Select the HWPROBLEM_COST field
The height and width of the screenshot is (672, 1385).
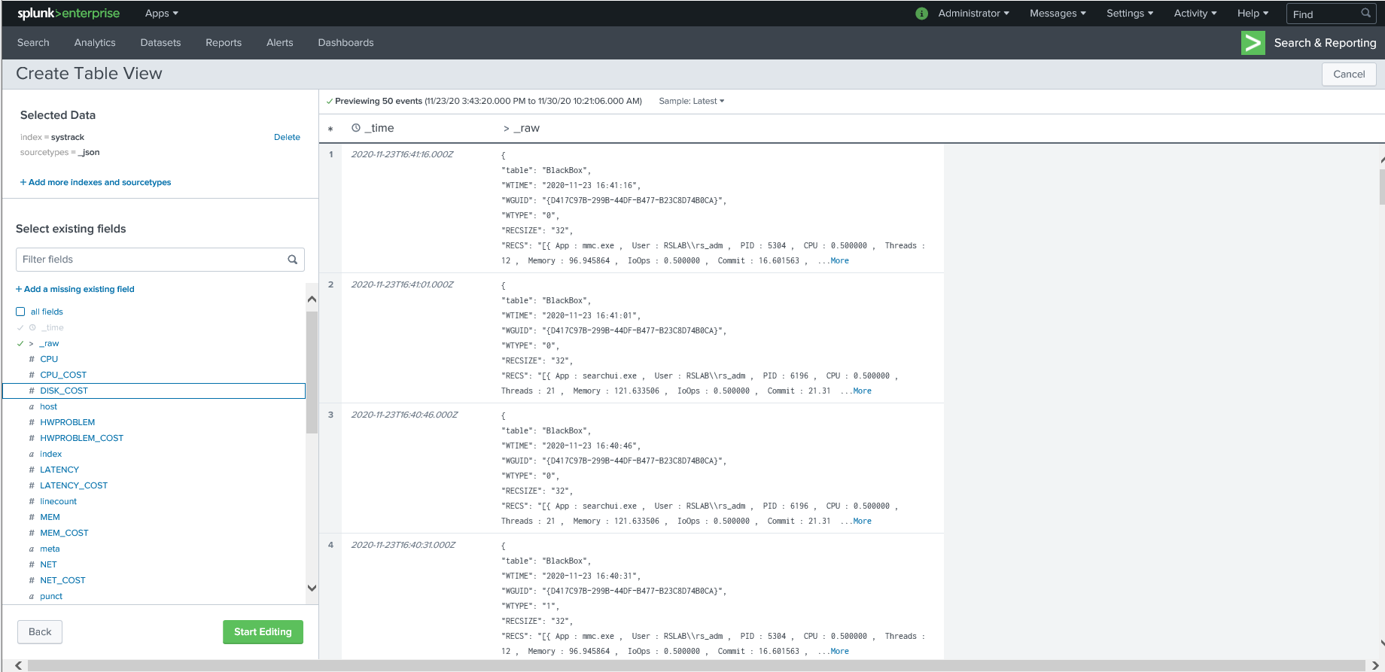click(x=81, y=438)
